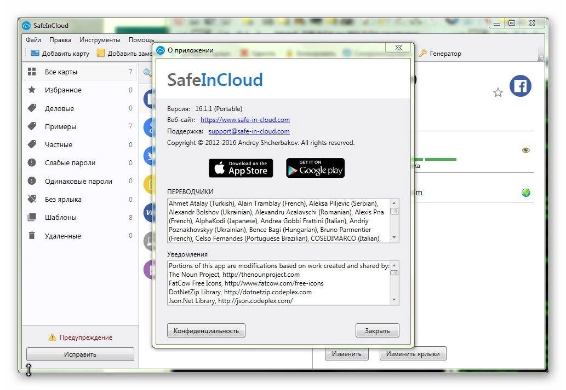Select Шаблоны category row
Viewport: 566px width, 390px height.
tap(80, 217)
